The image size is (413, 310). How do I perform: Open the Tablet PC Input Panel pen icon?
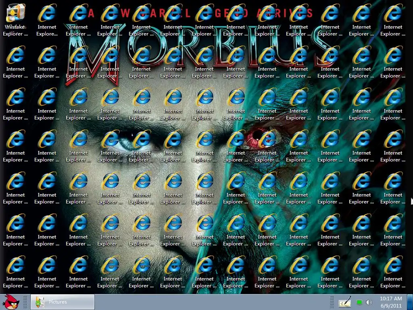click(345, 302)
